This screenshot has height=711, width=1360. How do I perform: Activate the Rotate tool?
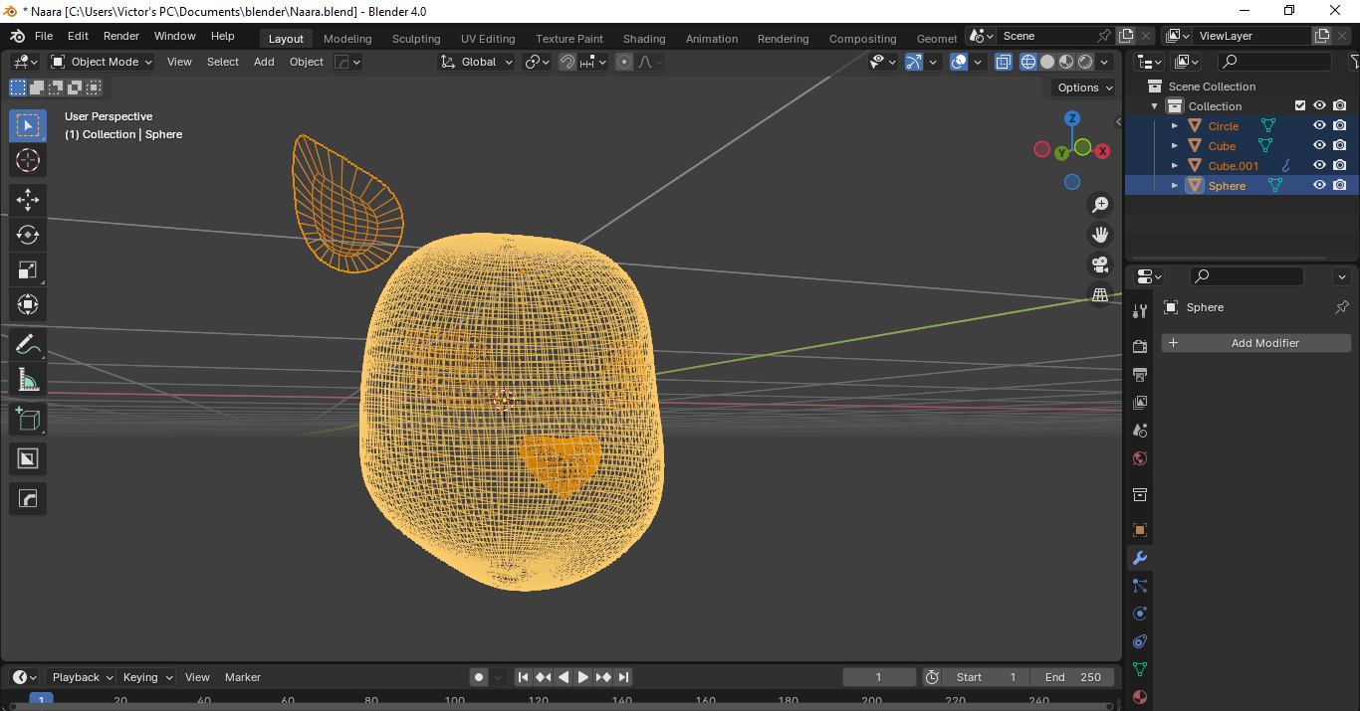(28, 235)
